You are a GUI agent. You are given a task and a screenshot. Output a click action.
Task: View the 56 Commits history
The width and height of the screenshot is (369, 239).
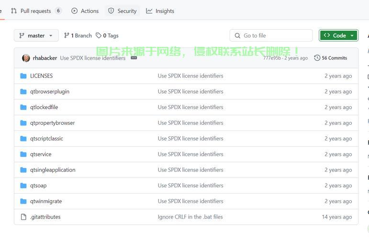[331, 58]
